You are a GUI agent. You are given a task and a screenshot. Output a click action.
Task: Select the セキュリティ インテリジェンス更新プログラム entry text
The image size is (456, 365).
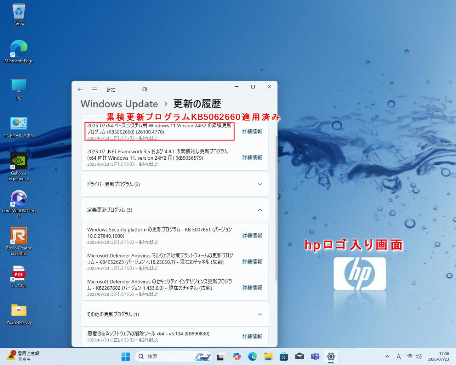[159, 284]
